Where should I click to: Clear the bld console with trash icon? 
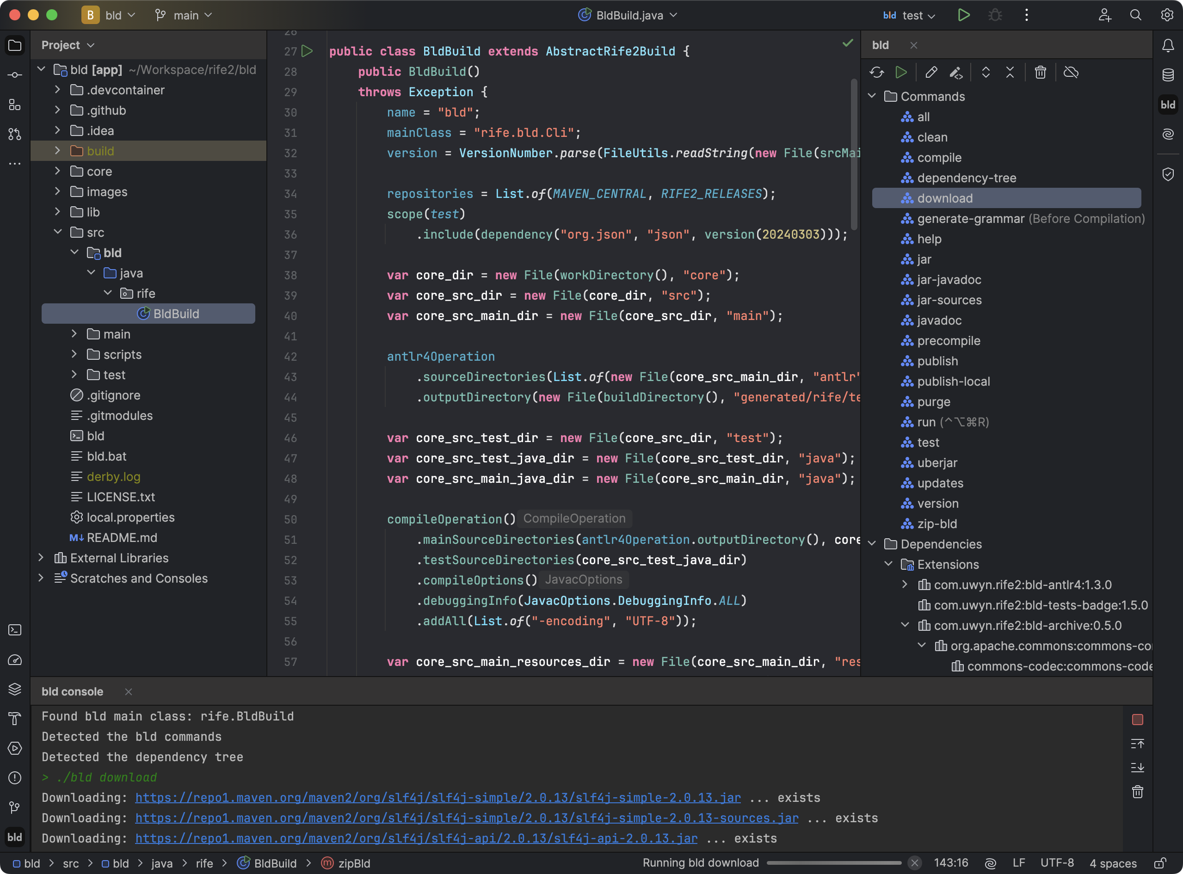[x=1137, y=792]
